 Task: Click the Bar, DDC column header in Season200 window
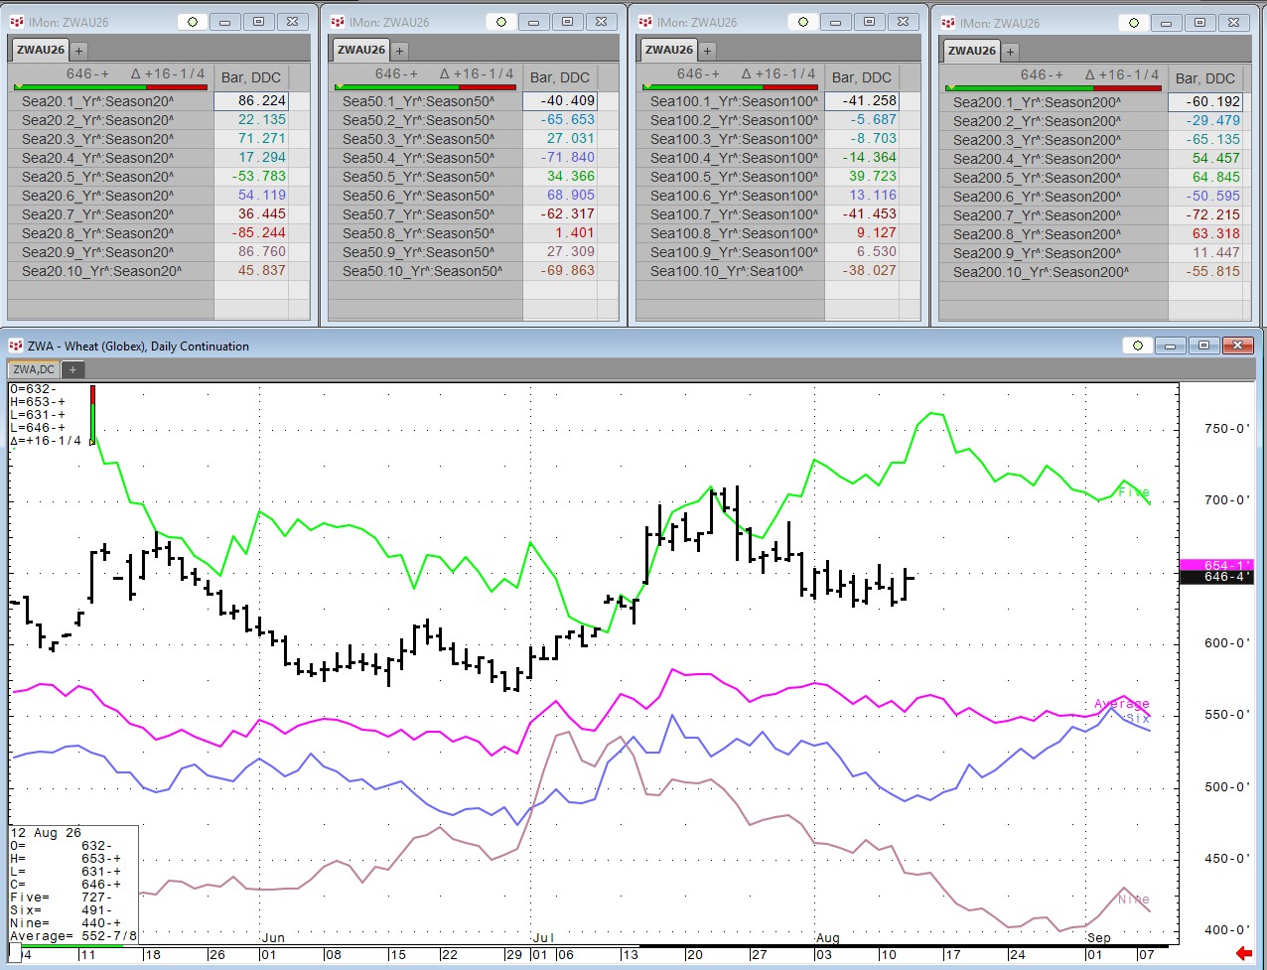pos(1204,78)
